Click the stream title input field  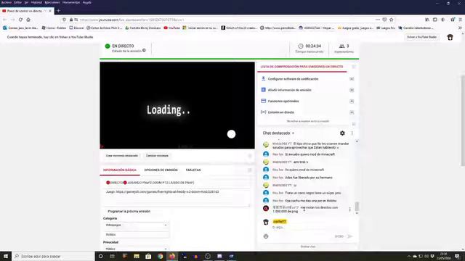[177, 183]
